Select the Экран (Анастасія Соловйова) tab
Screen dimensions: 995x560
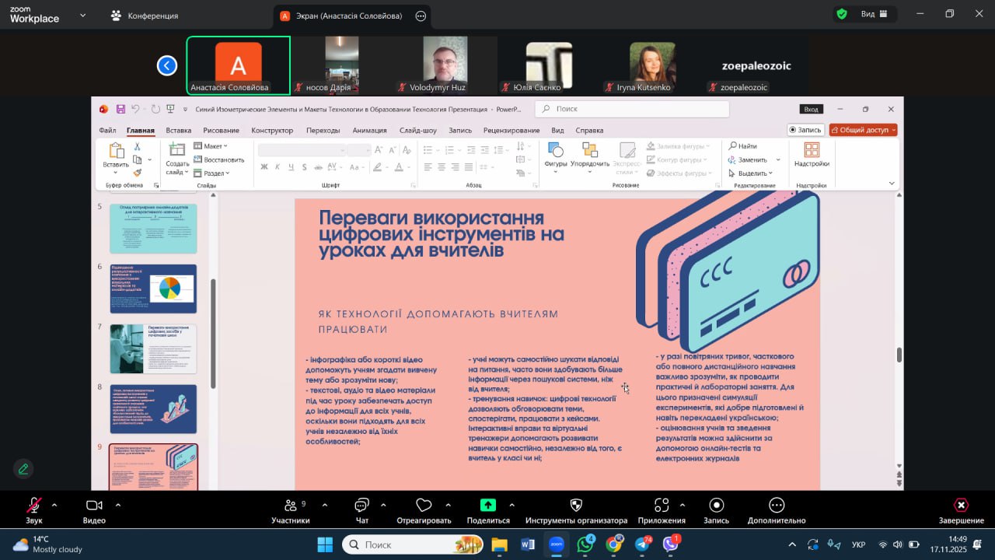(349, 16)
